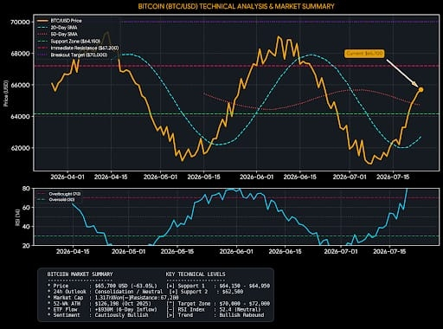Click the 80 label on the RSI axis
The width and height of the screenshot is (443, 329).
(26, 189)
